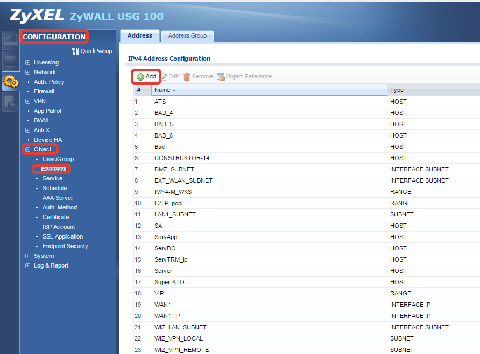Screen dimensions: 480x354
Task: Click the Remove toolbar button
Action: click(x=199, y=76)
